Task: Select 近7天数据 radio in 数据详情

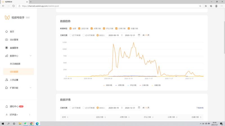Action: pyautogui.click(x=71, y=108)
